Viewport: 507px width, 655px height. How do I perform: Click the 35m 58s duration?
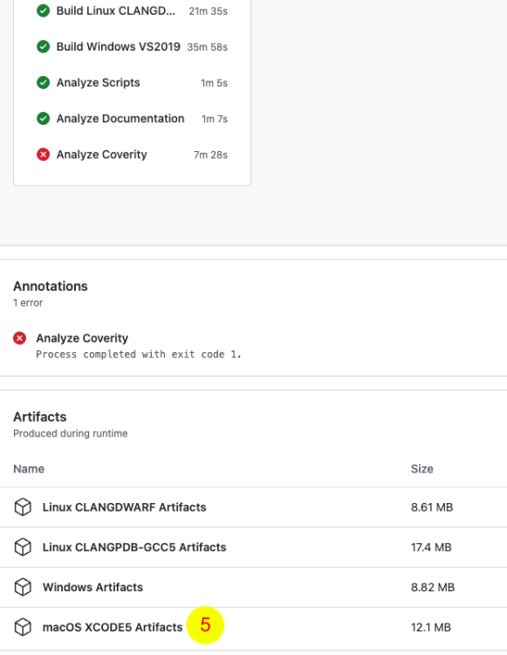[x=208, y=47]
